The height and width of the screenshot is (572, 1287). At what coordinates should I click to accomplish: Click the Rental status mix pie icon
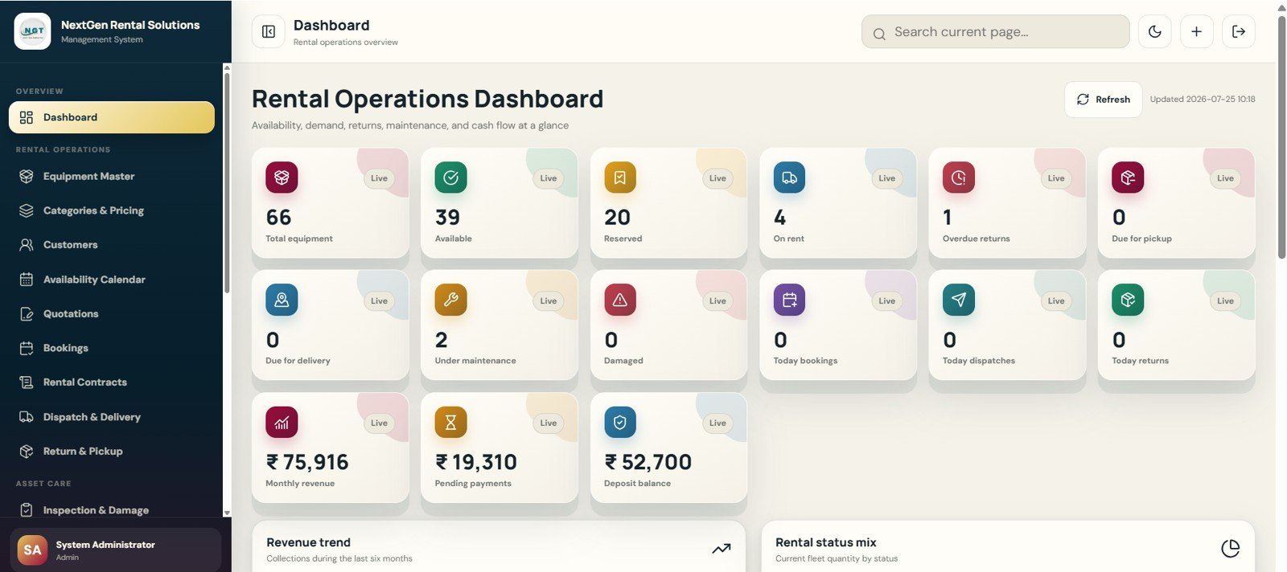[1230, 549]
